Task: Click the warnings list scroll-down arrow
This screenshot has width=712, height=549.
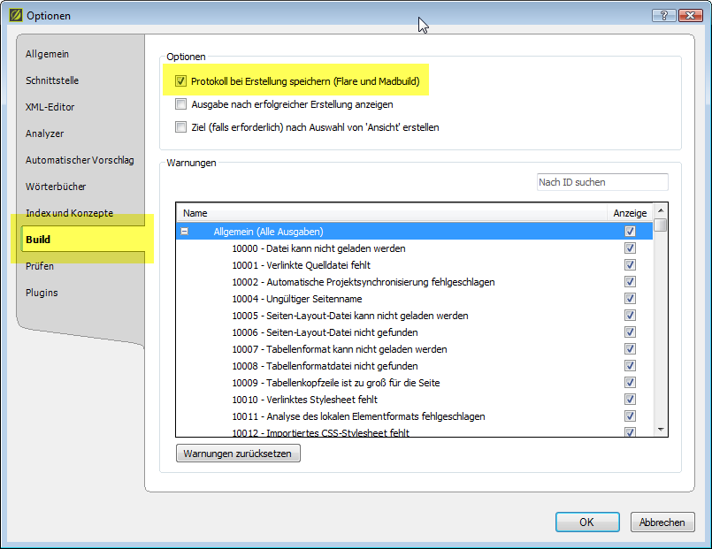Action: tap(661, 429)
